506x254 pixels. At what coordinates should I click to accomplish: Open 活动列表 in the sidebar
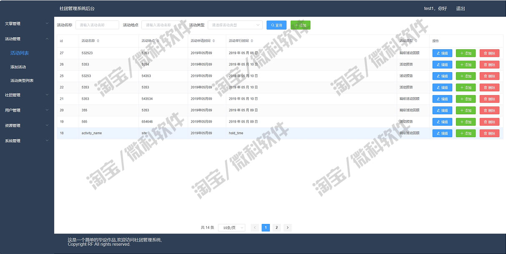coord(20,53)
